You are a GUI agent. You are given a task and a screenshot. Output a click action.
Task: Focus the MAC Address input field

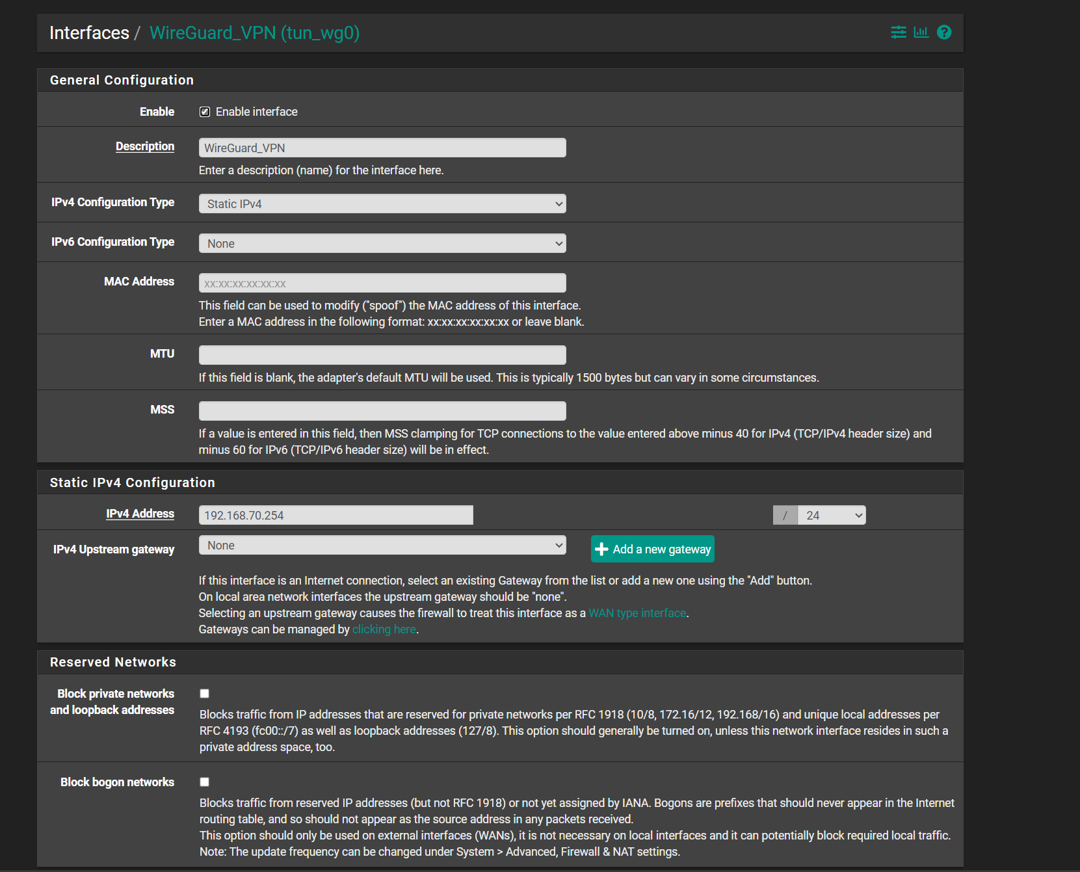coord(382,284)
